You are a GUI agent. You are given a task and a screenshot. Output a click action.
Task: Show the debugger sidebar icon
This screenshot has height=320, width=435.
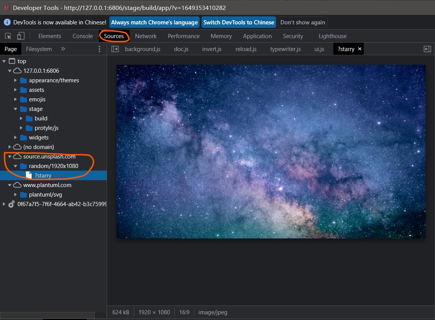tap(427, 49)
